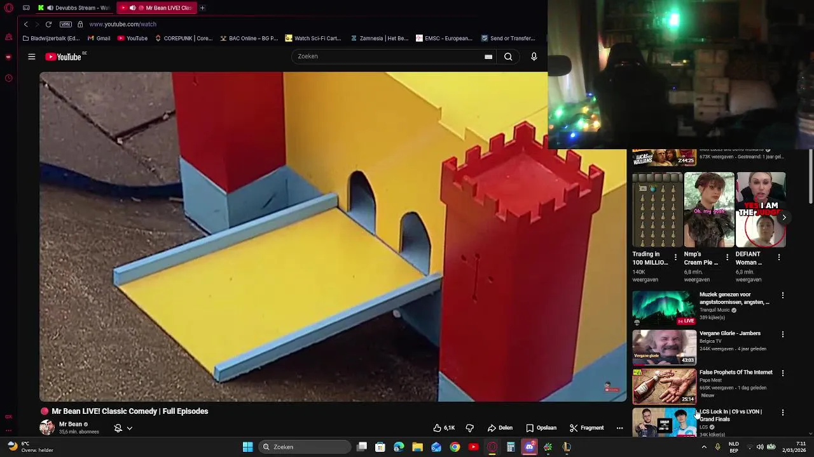
Task: Go forward with the forward arrow
Action: [37, 24]
